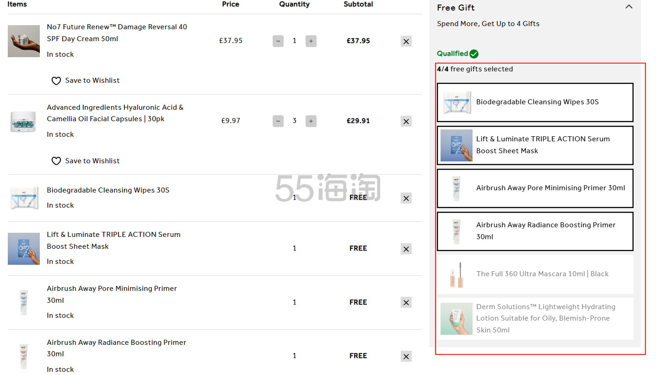The height and width of the screenshot is (375, 656).
Task: Select The Full 360 Ultra Mascara gift
Action: [535, 274]
